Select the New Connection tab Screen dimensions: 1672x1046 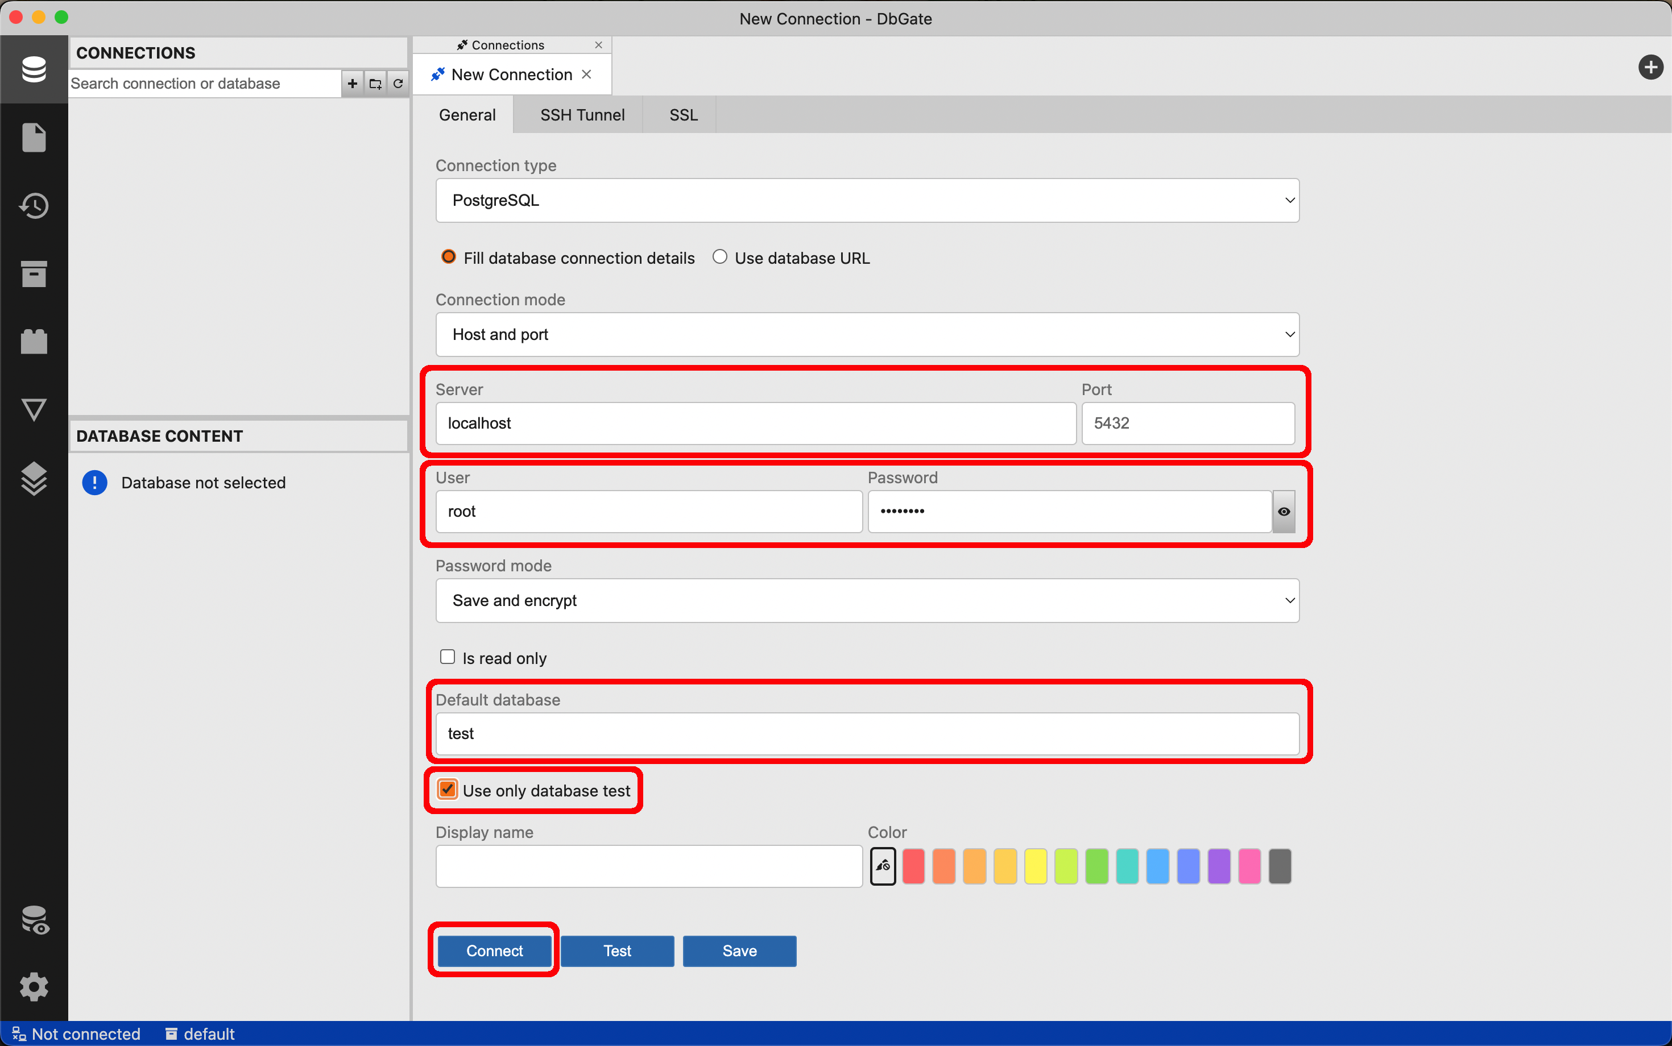pyautogui.click(x=511, y=74)
